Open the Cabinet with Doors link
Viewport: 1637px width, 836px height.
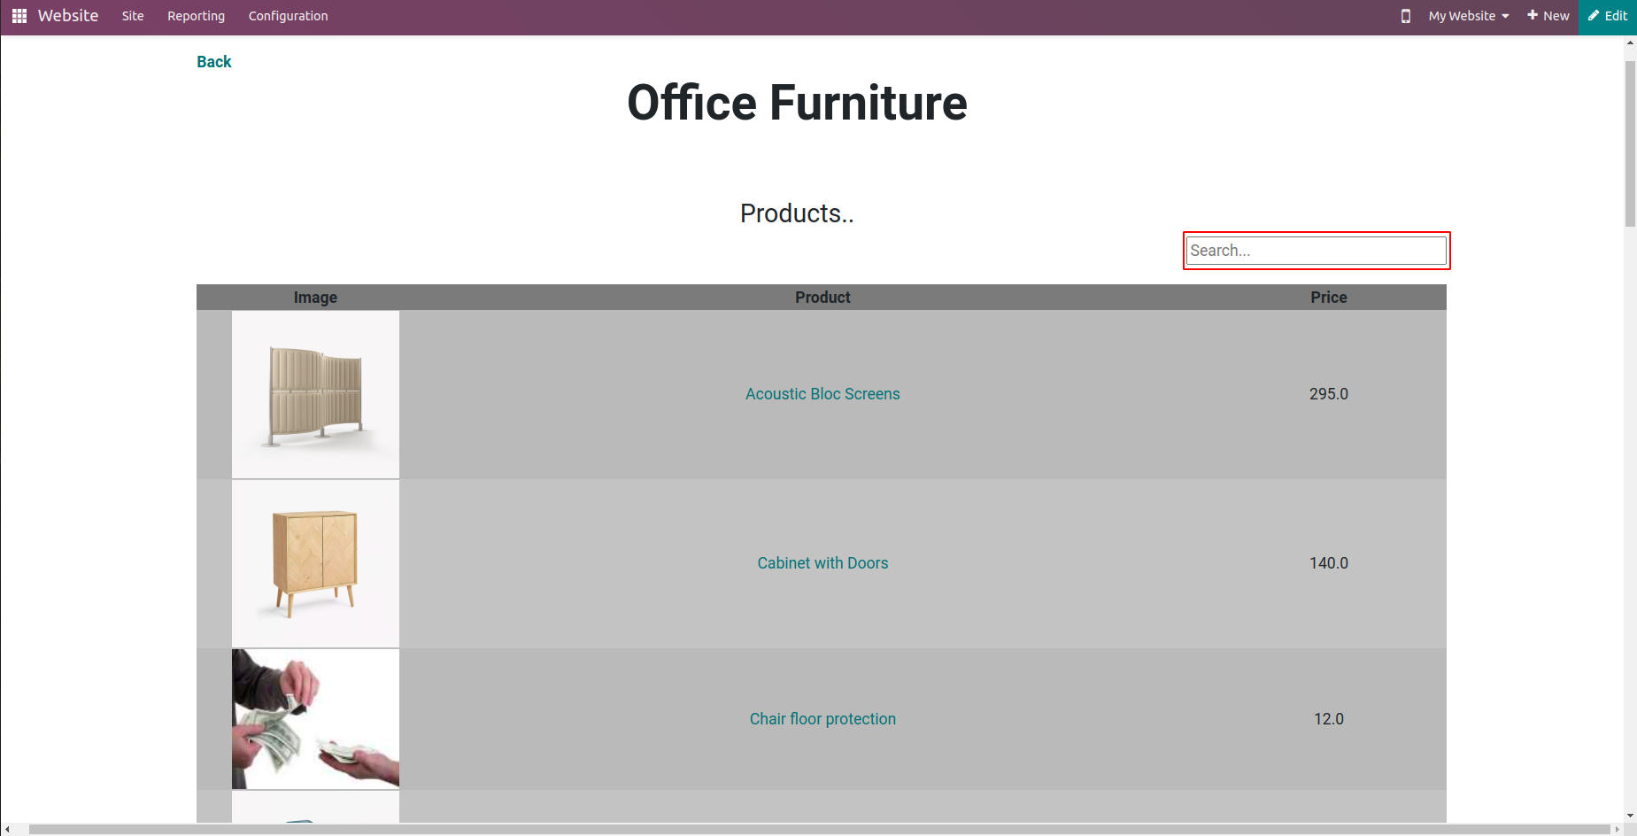(822, 563)
